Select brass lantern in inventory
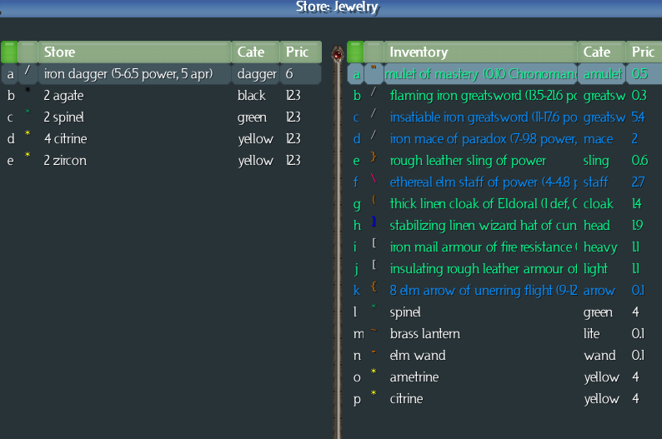662x439 pixels. pyautogui.click(x=424, y=333)
